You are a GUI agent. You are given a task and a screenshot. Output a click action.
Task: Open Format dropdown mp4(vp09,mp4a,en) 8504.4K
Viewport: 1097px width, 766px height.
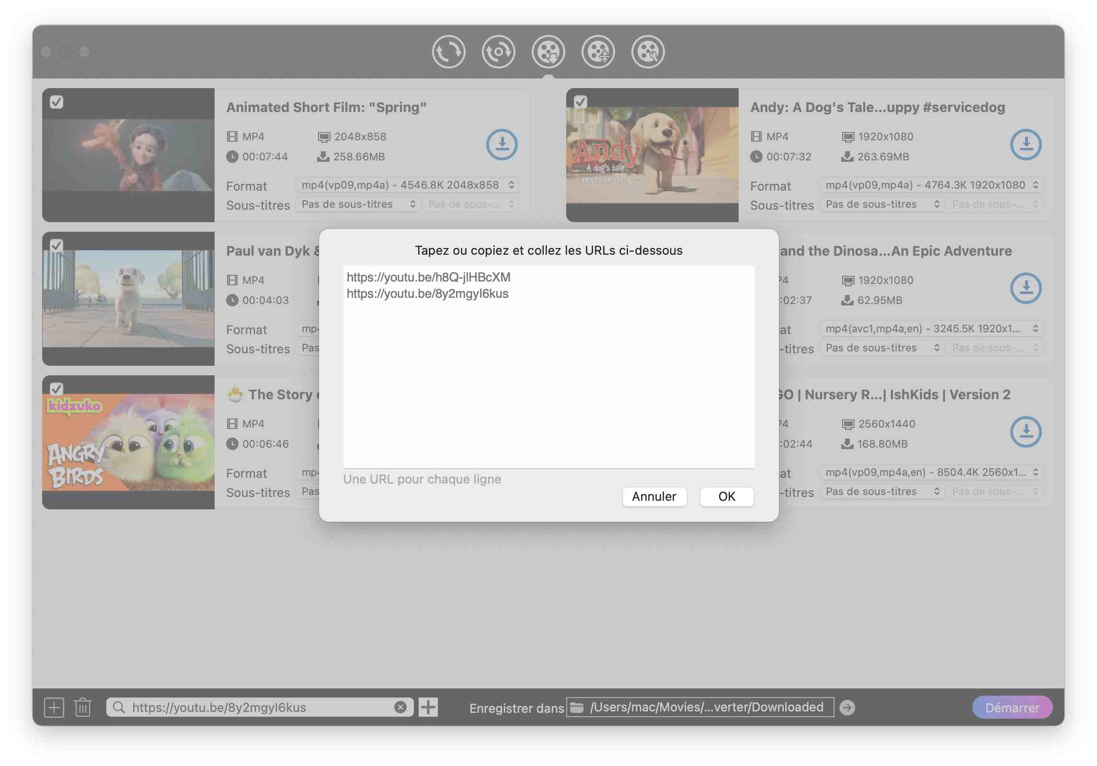932,472
